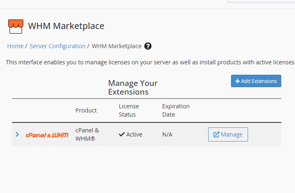Click the Manage button for cPanel & WHM
The height and width of the screenshot is (193, 295).
[x=228, y=134]
